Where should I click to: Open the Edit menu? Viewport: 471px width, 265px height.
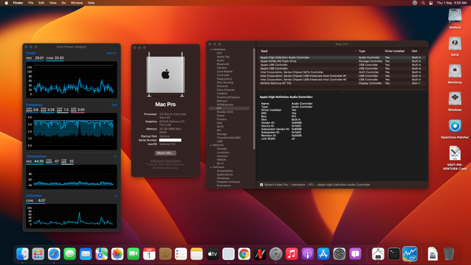41,3
